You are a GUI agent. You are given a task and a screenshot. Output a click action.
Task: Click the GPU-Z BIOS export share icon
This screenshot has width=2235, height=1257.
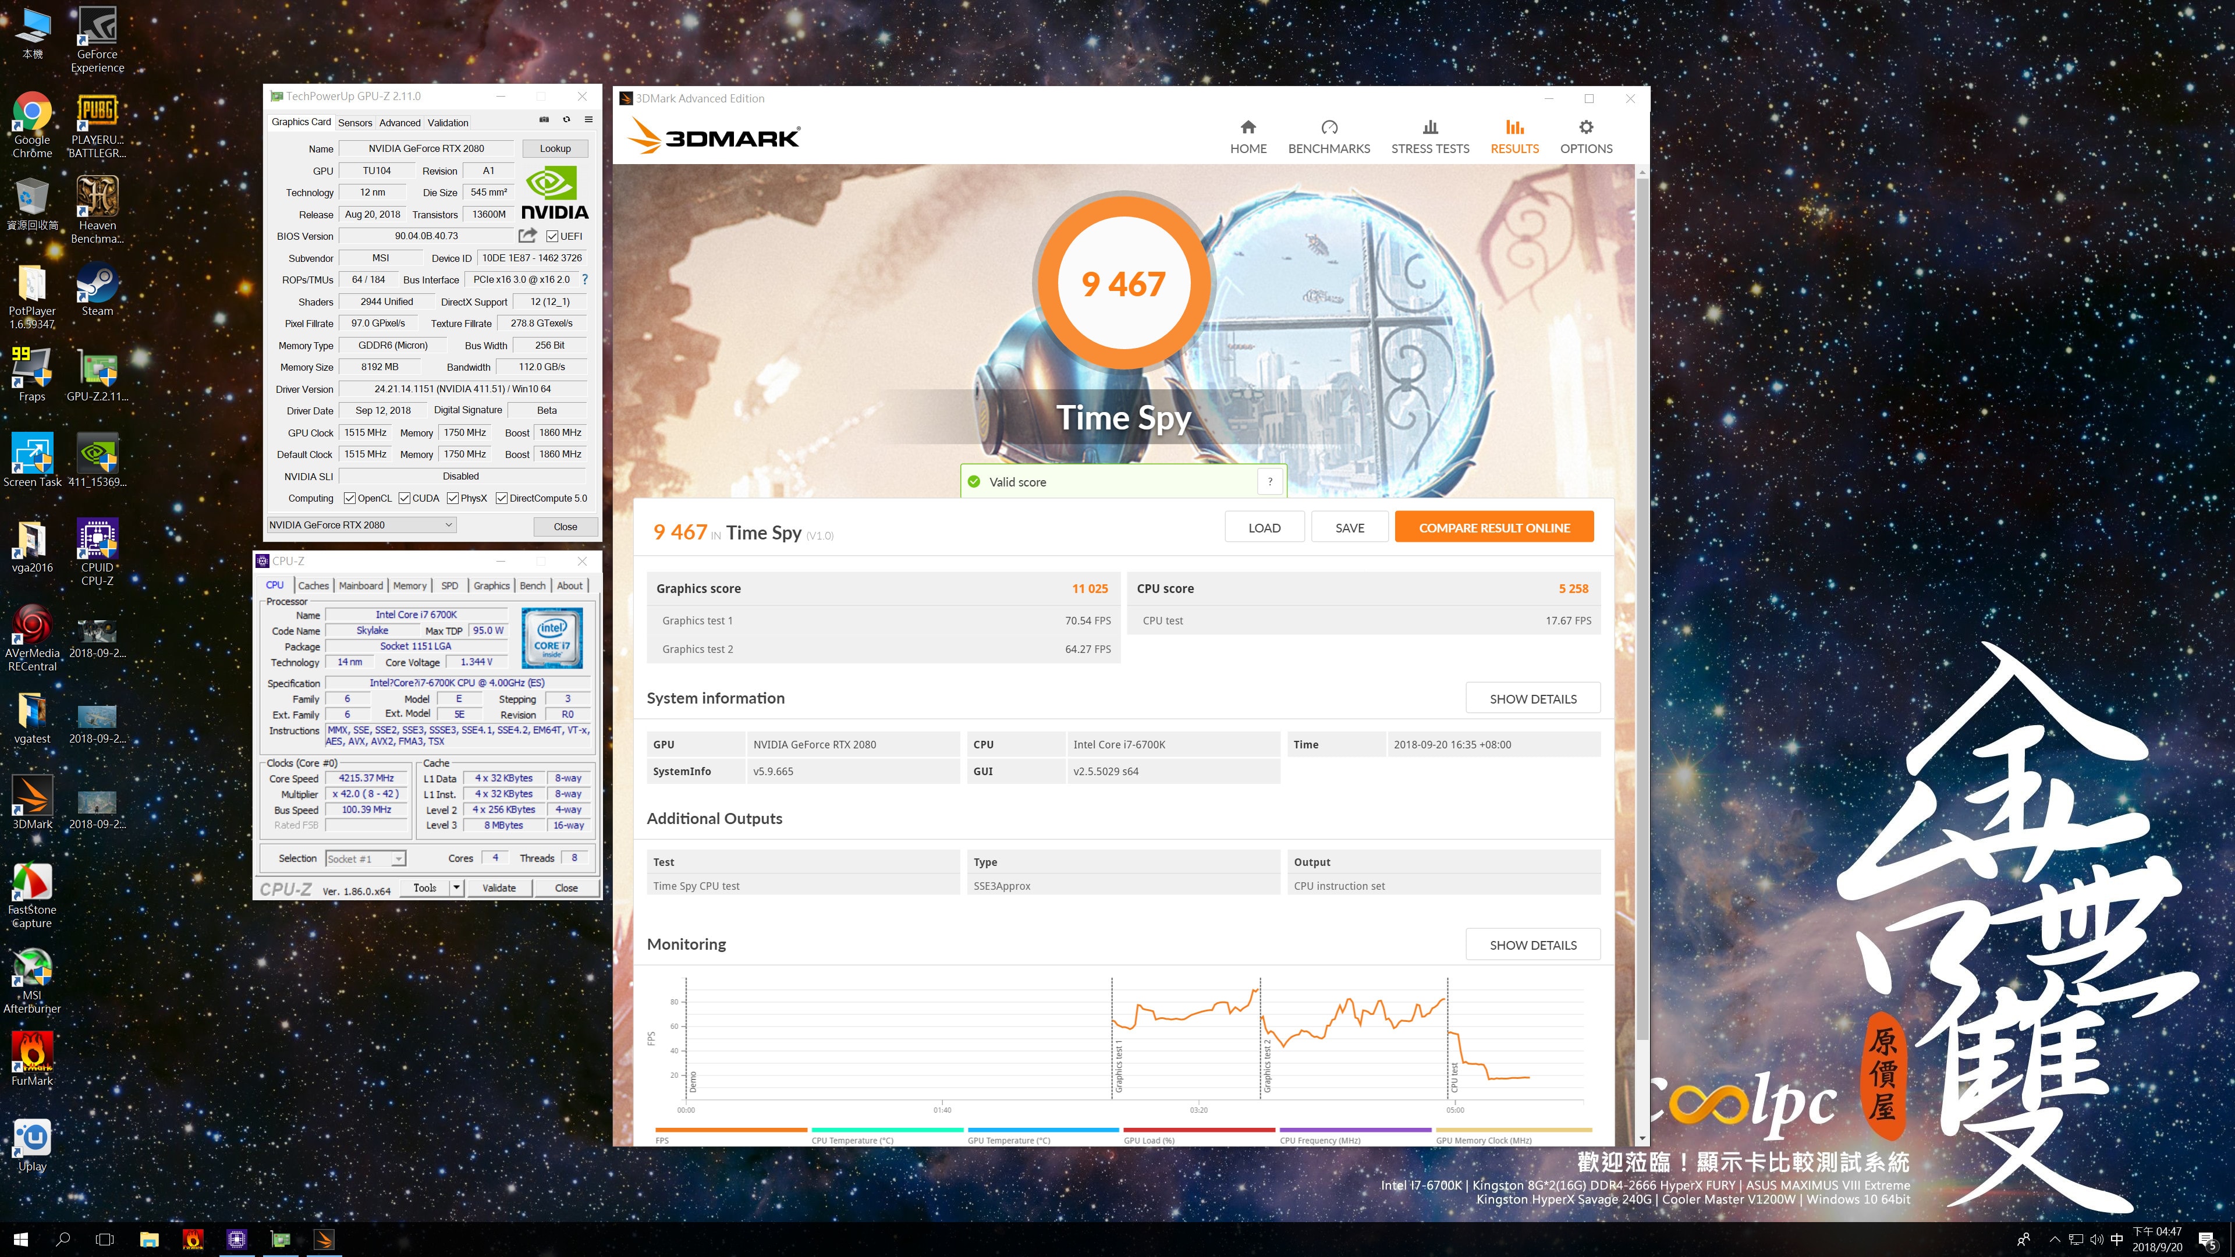(527, 235)
